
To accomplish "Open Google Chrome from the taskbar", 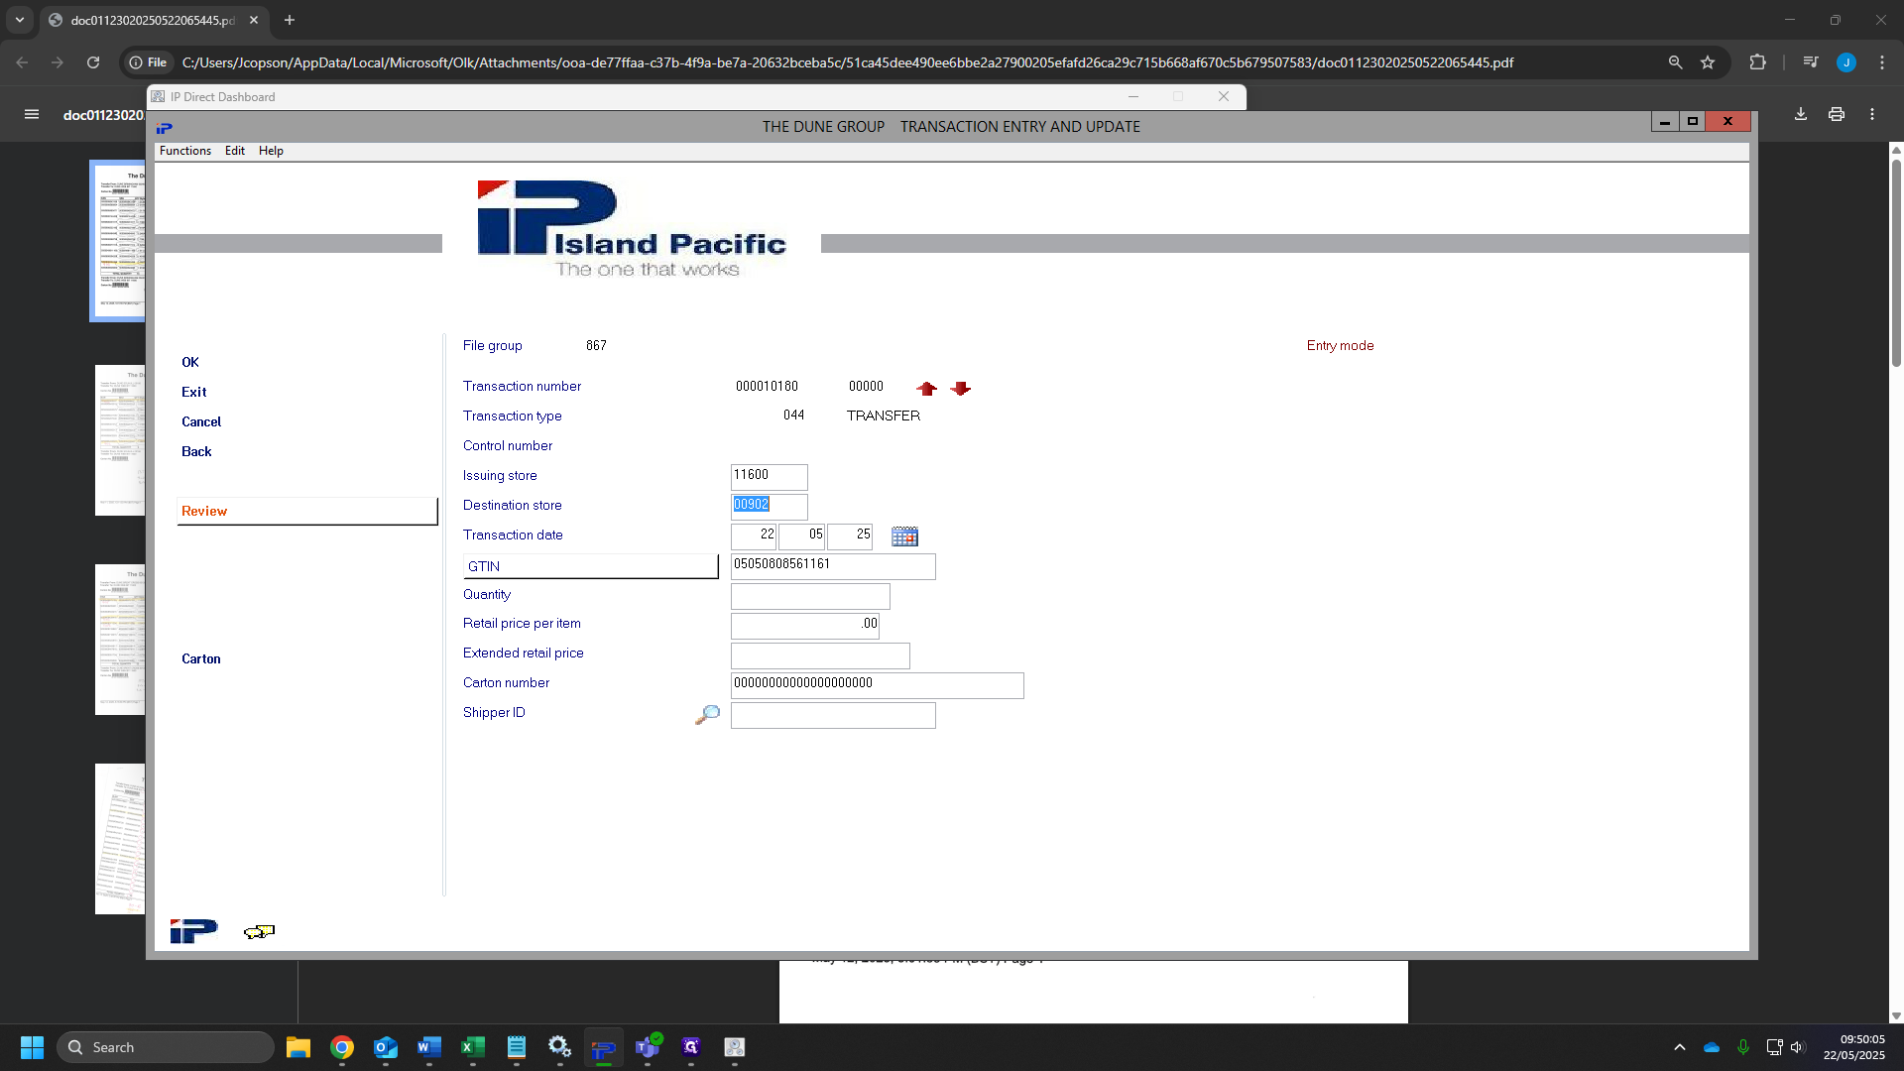I will 342,1047.
